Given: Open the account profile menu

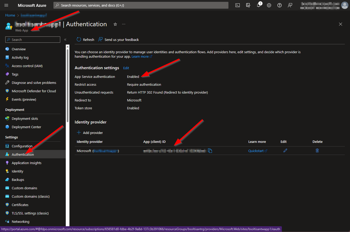Looking at the screenshot, I should click(344, 5).
